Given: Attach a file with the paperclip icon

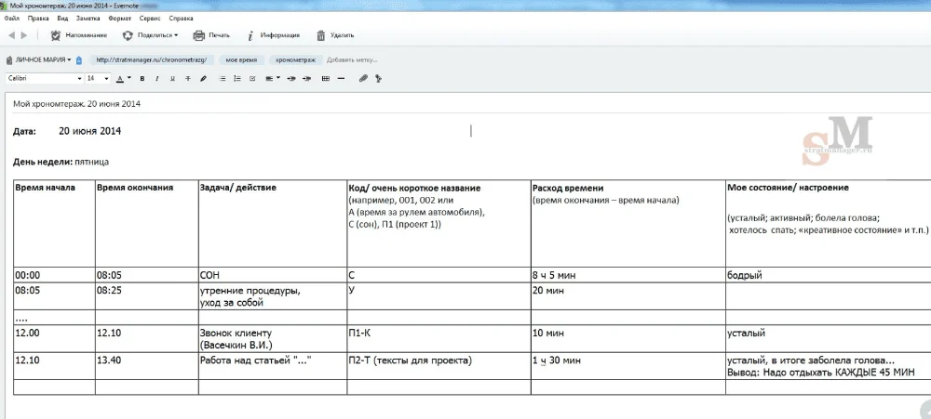Looking at the screenshot, I should point(364,78).
